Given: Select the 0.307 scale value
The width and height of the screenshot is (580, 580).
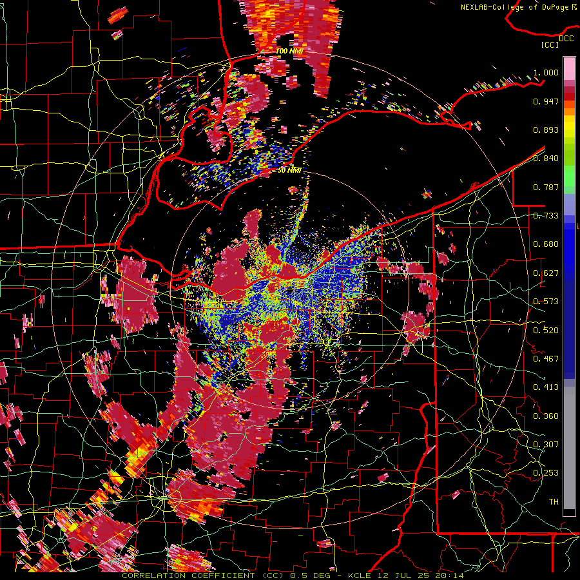Looking at the screenshot, I should tap(546, 444).
